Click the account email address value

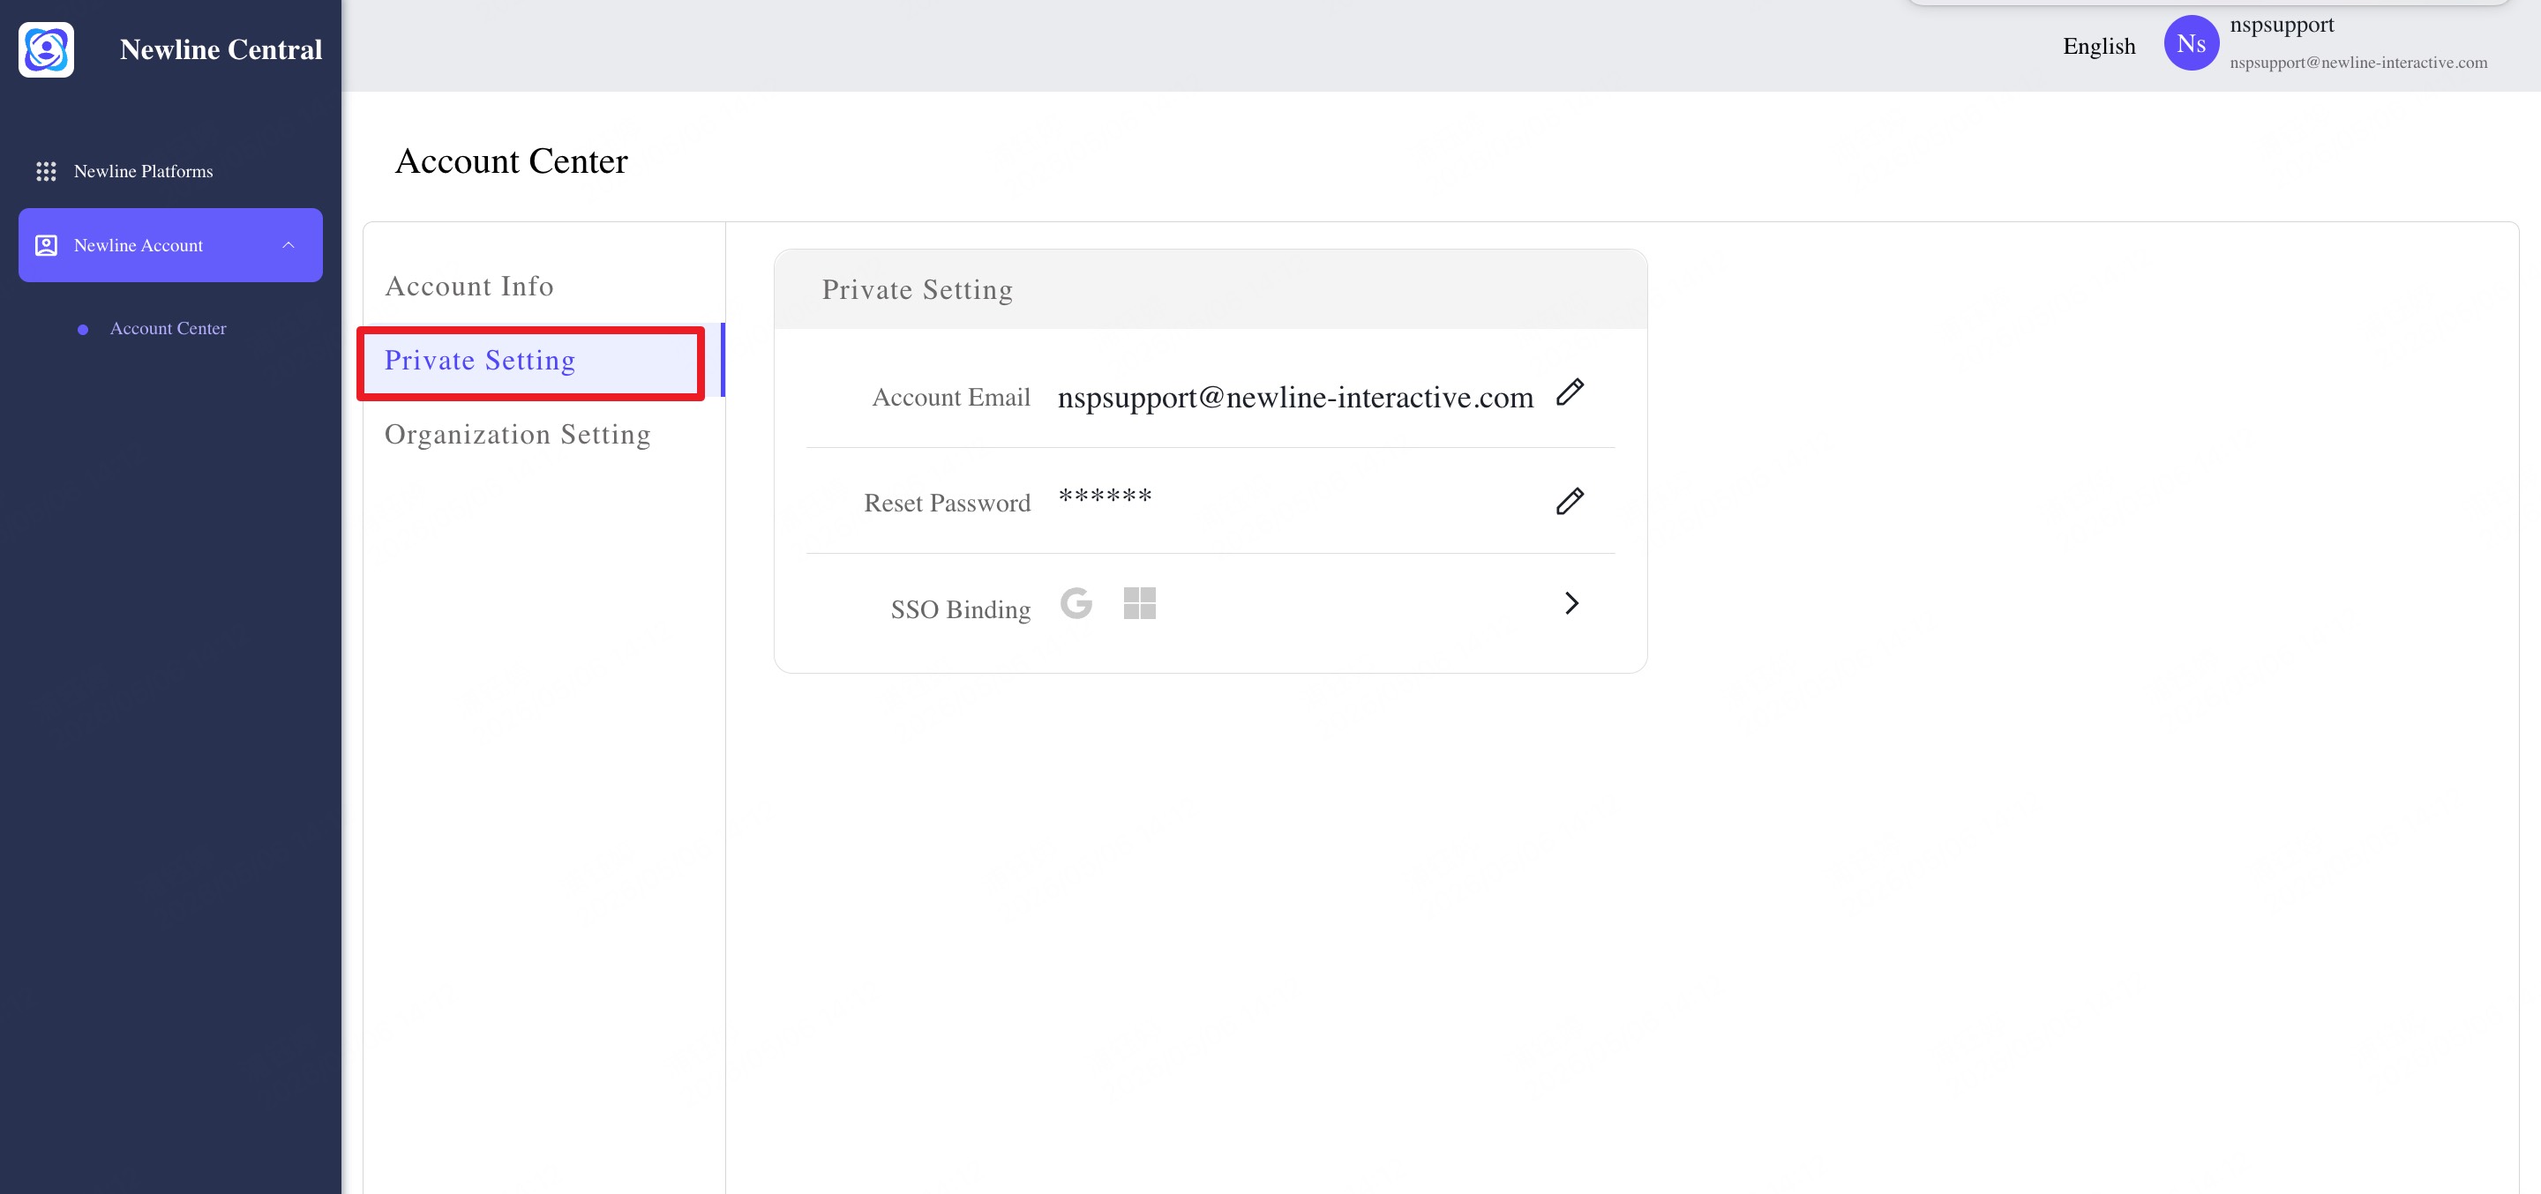pos(1295,398)
